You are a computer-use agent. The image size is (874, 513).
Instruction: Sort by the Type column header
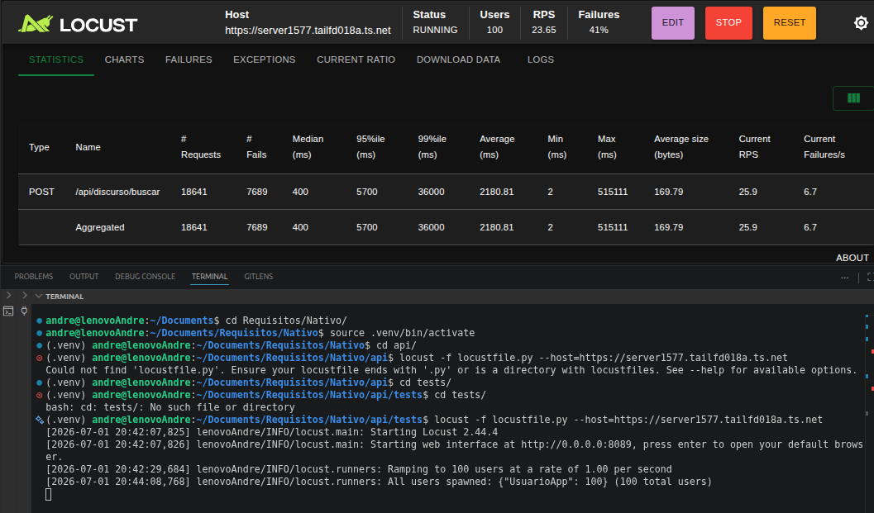[39, 147]
